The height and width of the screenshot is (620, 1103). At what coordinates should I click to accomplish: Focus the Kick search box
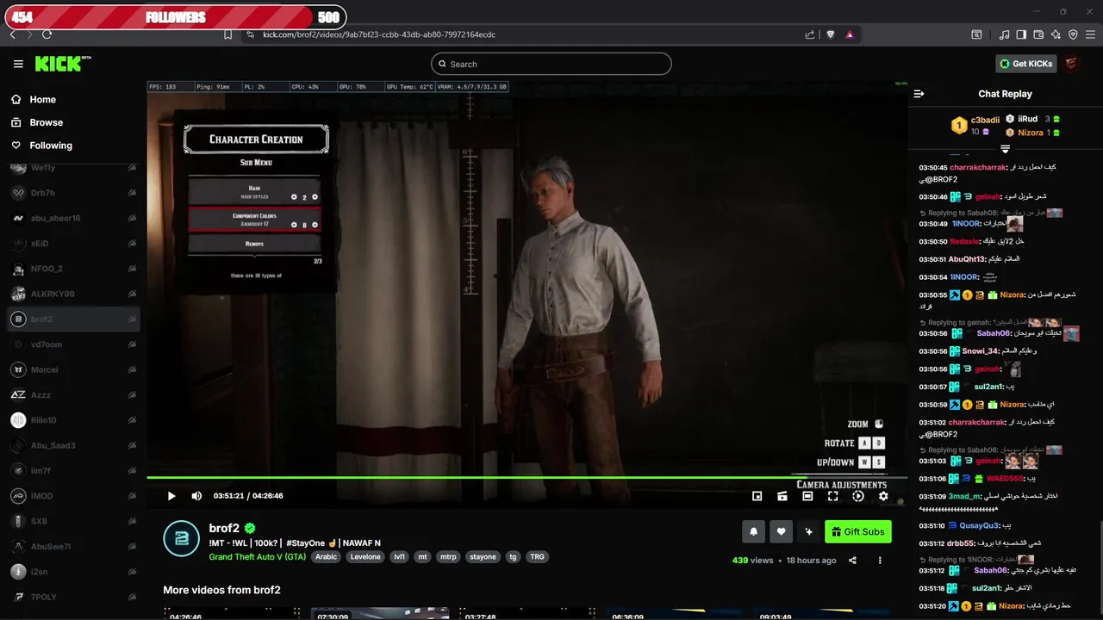click(551, 64)
